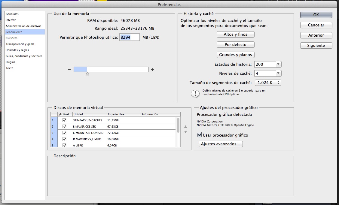Choose Grandes y planos cache preset
The width and height of the screenshot is (339, 205).
point(235,55)
